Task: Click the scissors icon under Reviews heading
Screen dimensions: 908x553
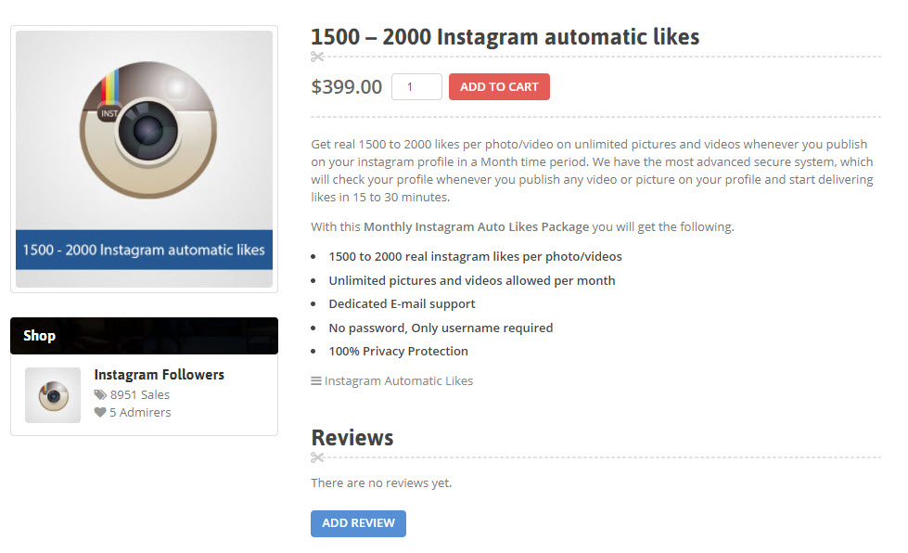Action: pos(317,457)
